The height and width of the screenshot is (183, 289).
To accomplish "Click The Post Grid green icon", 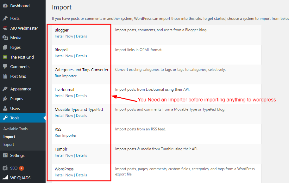I will [5, 57].
